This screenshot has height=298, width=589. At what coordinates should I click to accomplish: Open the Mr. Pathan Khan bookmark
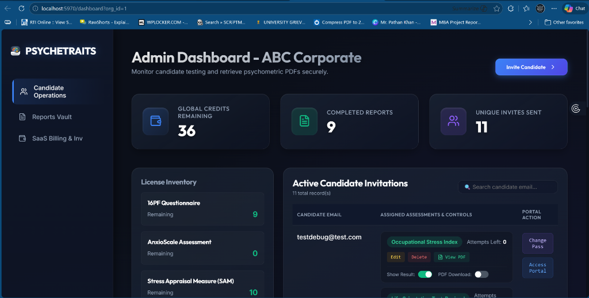click(x=397, y=22)
